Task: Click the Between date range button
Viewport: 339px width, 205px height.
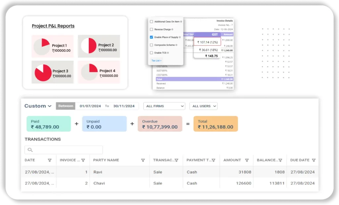Action: pyautogui.click(x=66, y=106)
